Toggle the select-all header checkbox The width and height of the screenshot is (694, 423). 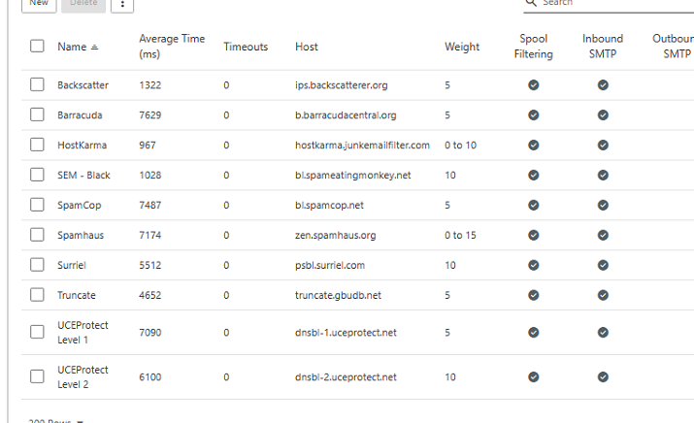pyautogui.click(x=37, y=46)
